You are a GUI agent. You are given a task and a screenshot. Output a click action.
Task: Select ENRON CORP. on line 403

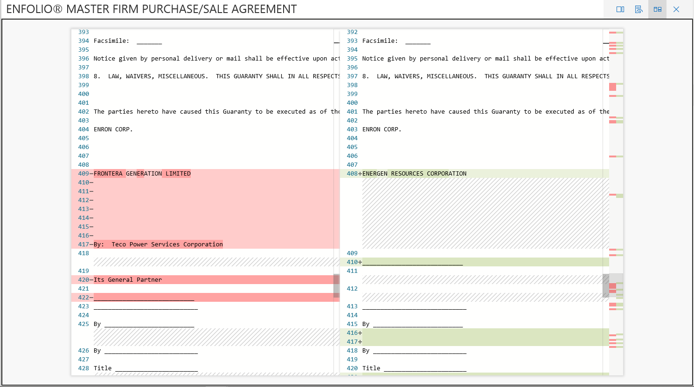(x=382, y=129)
